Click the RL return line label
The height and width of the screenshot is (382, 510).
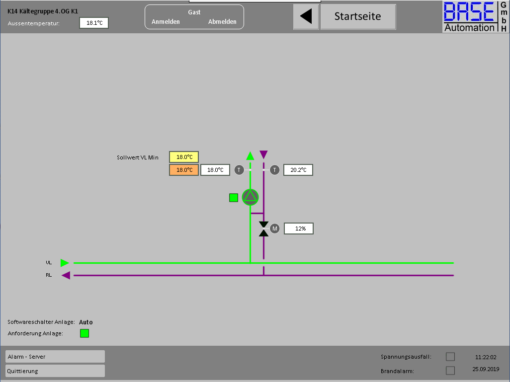click(x=49, y=275)
